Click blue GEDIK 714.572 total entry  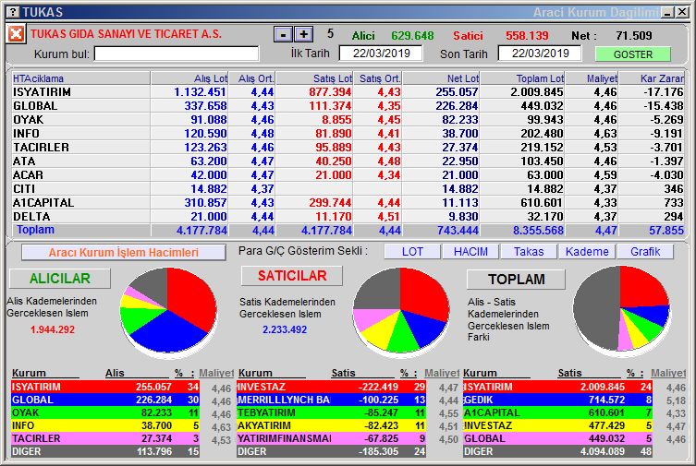(557, 400)
